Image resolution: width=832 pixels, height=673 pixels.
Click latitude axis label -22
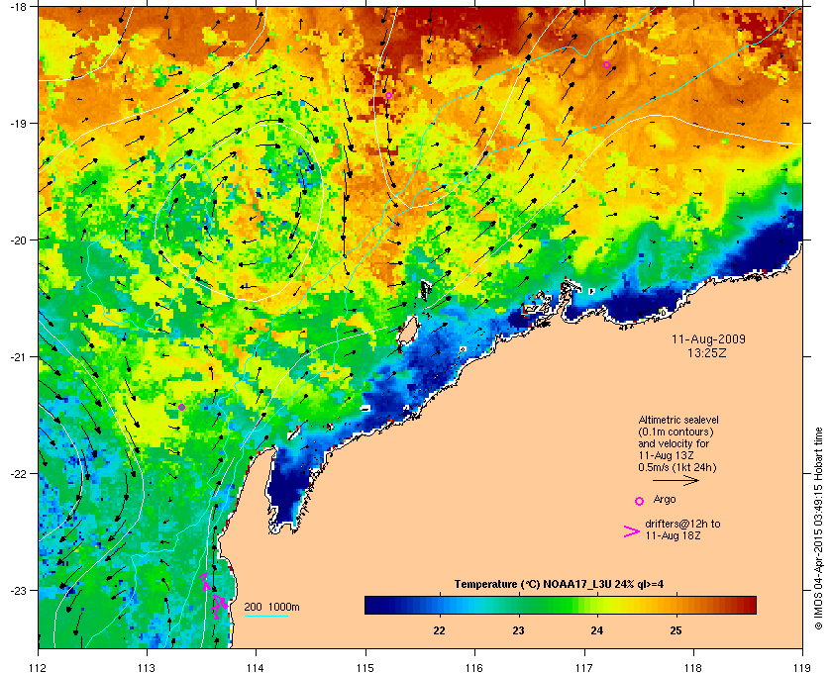(18, 474)
